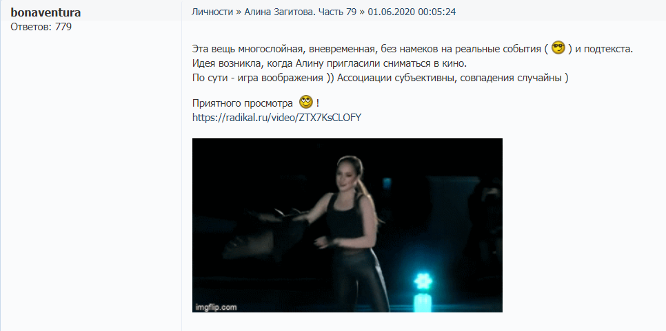Click the post timestamp 01.06.2020 00:05:24
666x331 pixels.
[412, 12]
